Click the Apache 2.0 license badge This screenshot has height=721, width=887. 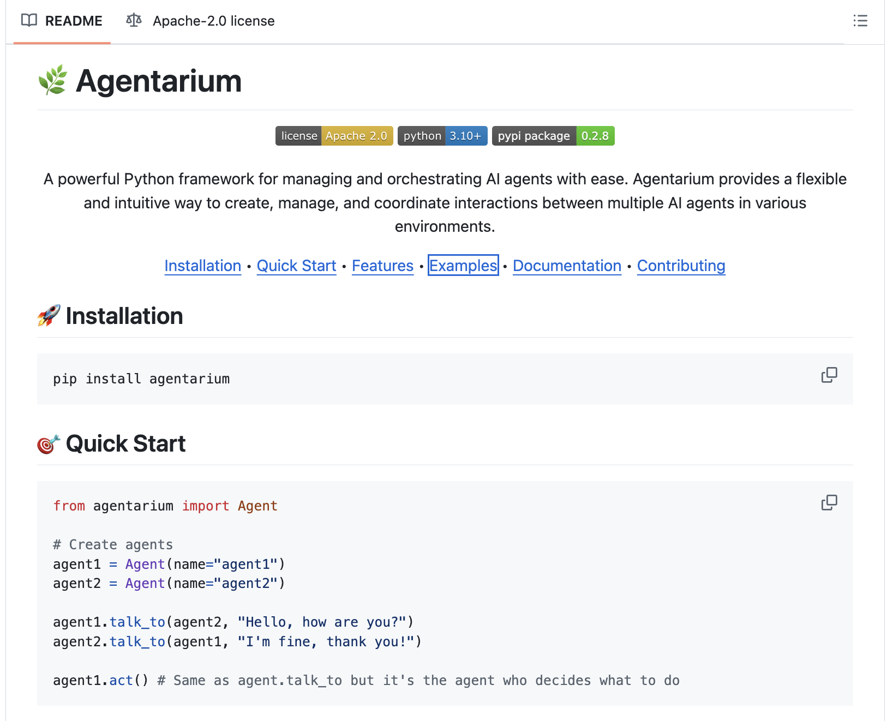[334, 136]
